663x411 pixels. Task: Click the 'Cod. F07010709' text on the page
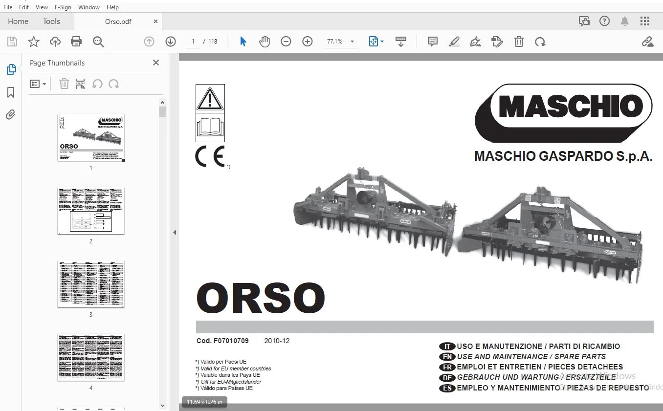222,341
